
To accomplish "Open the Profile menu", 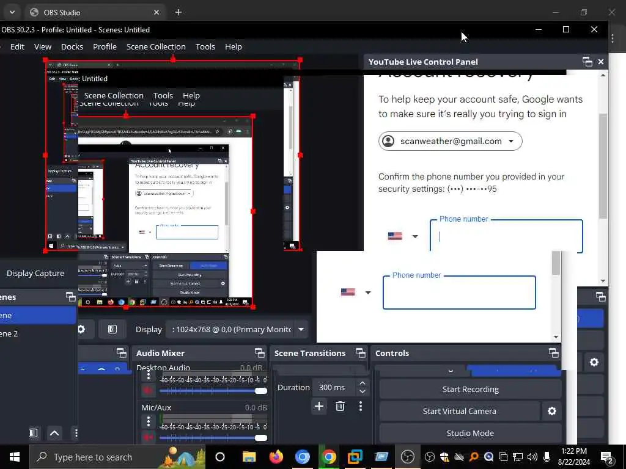I will tap(105, 46).
